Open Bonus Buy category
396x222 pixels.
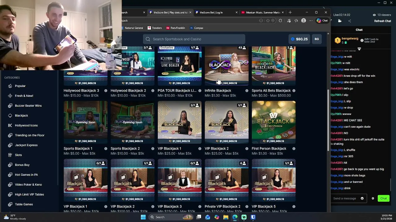(22, 165)
